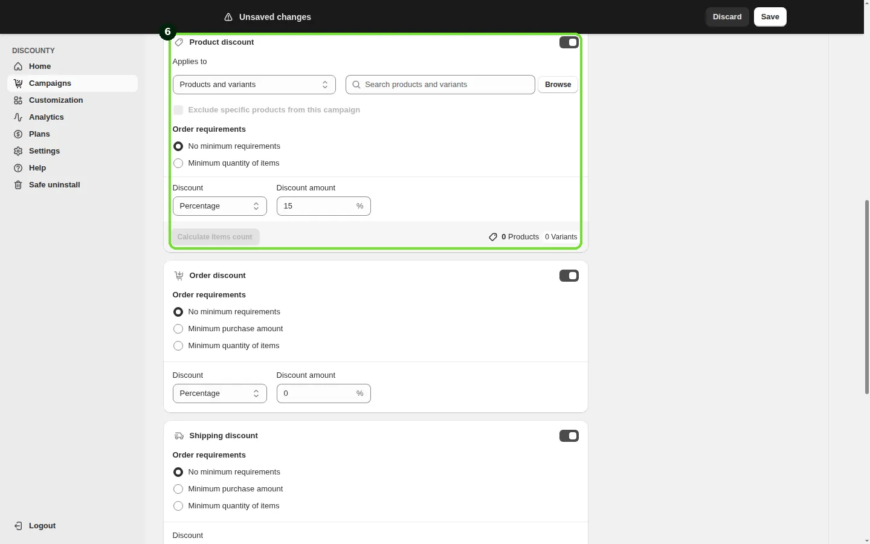Select Minimum purchase amount under Order discount
870x544 pixels.
click(x=178, y=329)
